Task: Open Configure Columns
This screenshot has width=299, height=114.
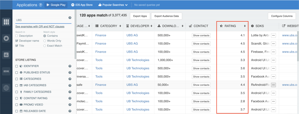Action: coord(282,16)
